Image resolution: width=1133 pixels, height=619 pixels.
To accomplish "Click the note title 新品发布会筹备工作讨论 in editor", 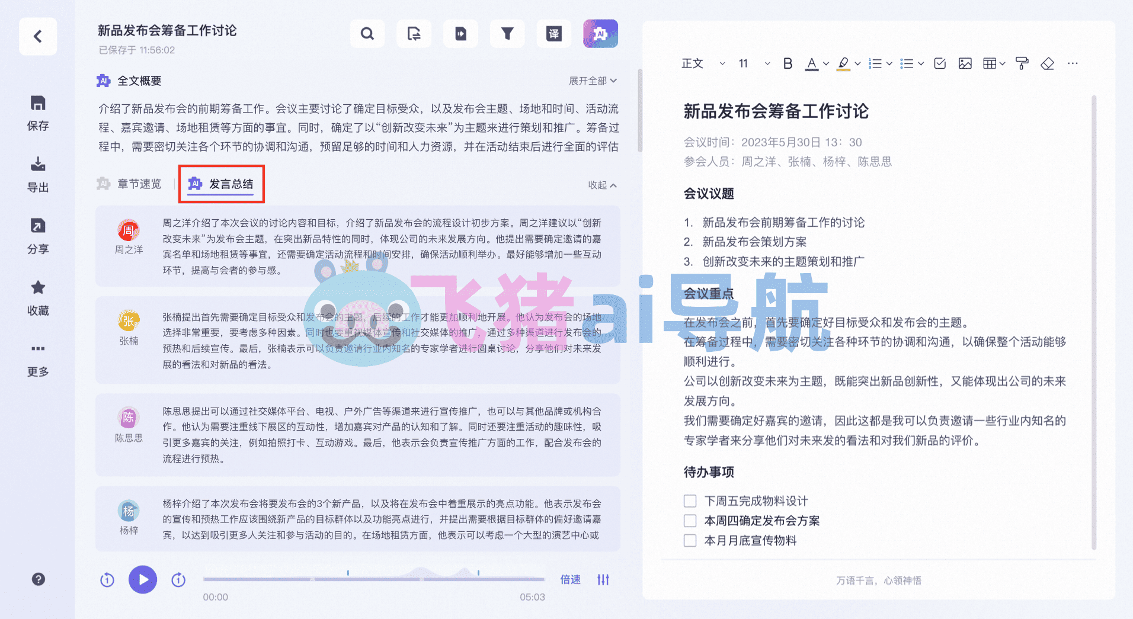I will (x=776, y=111).
